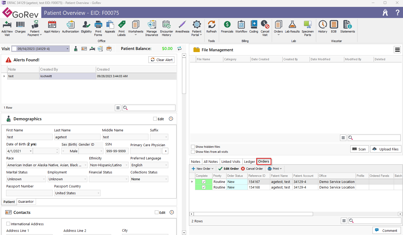
Task: Enable Contacts Edit checkbox
Action: pyautogui.click(x=157, y=212)
